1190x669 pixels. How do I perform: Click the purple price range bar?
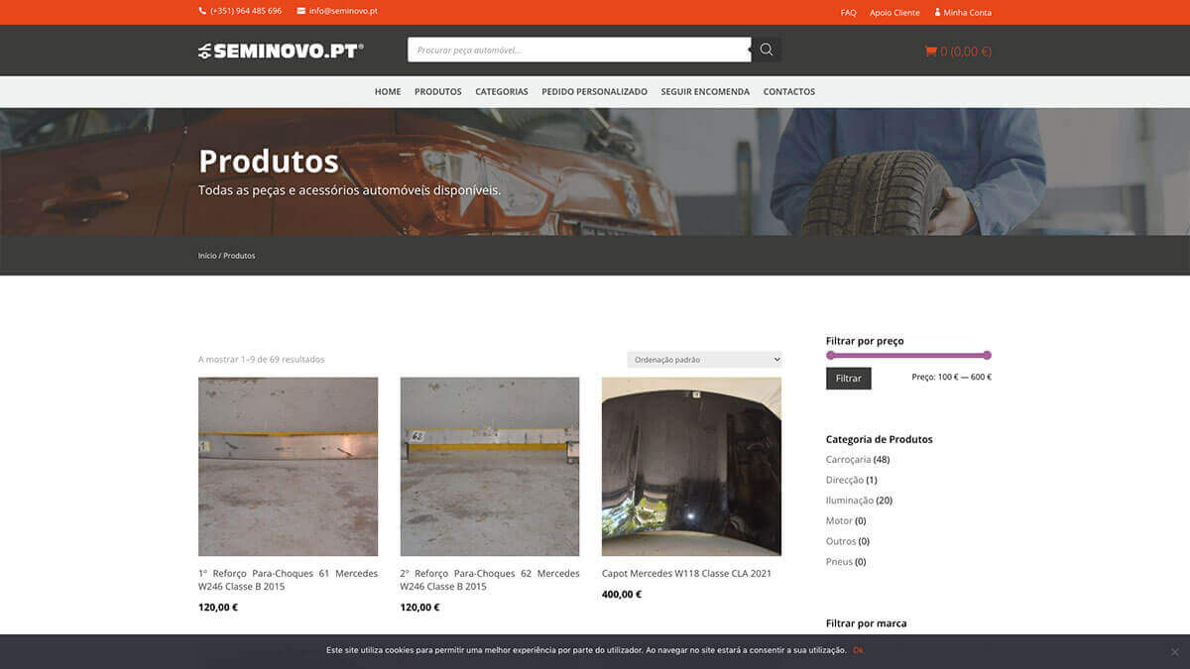(908, 355)
